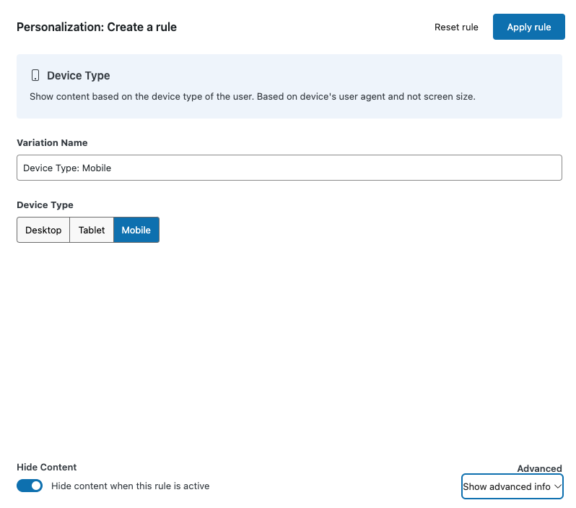Image resolution: width=576 pixels, height=508 pixels.
Task: Open the Show advanced info dropdown
Action: (x=512, y=486)
